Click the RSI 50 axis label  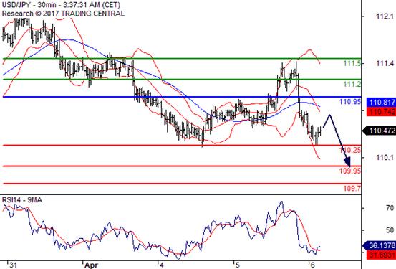[390, 230]
